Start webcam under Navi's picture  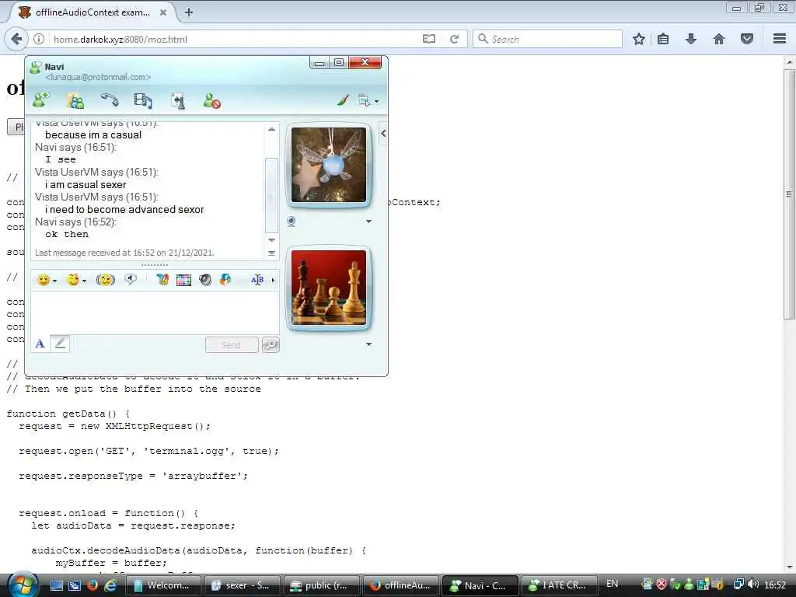[291, 222]
